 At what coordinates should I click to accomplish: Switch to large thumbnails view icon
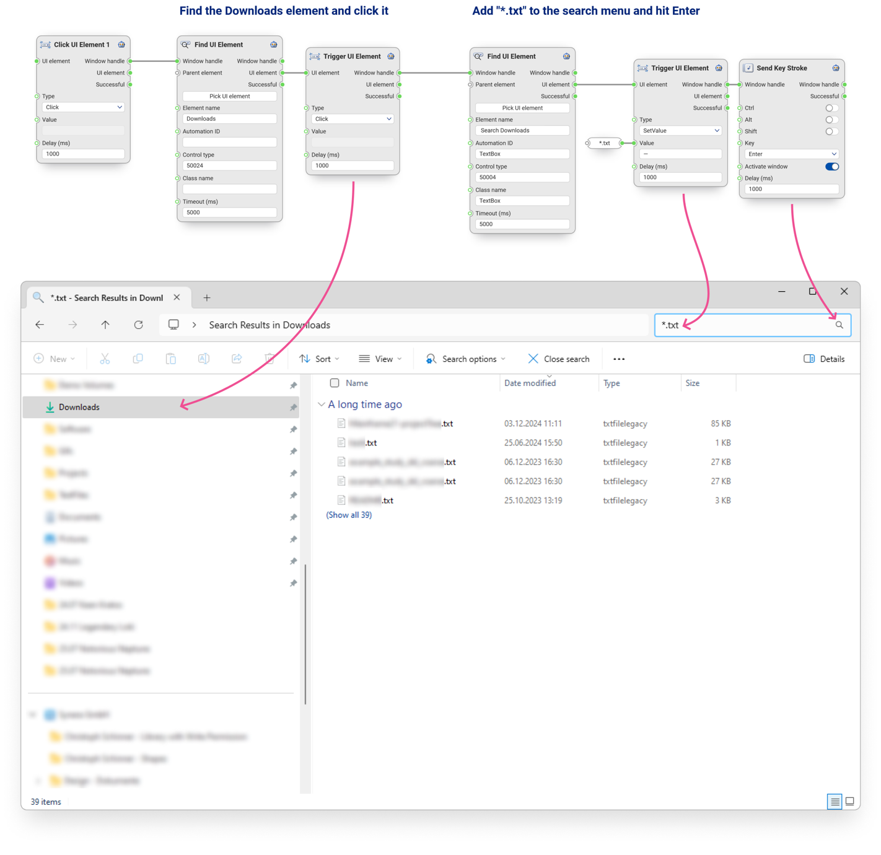click(x=850, y=802)
